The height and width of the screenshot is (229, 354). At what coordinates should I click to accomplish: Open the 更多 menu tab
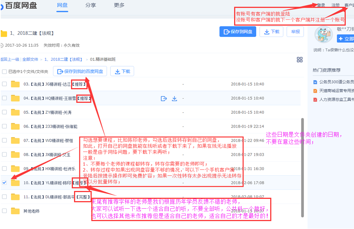[119, 5]
